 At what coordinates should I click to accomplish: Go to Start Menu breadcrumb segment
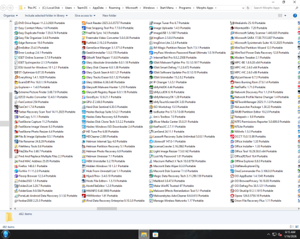pos(167,8)
